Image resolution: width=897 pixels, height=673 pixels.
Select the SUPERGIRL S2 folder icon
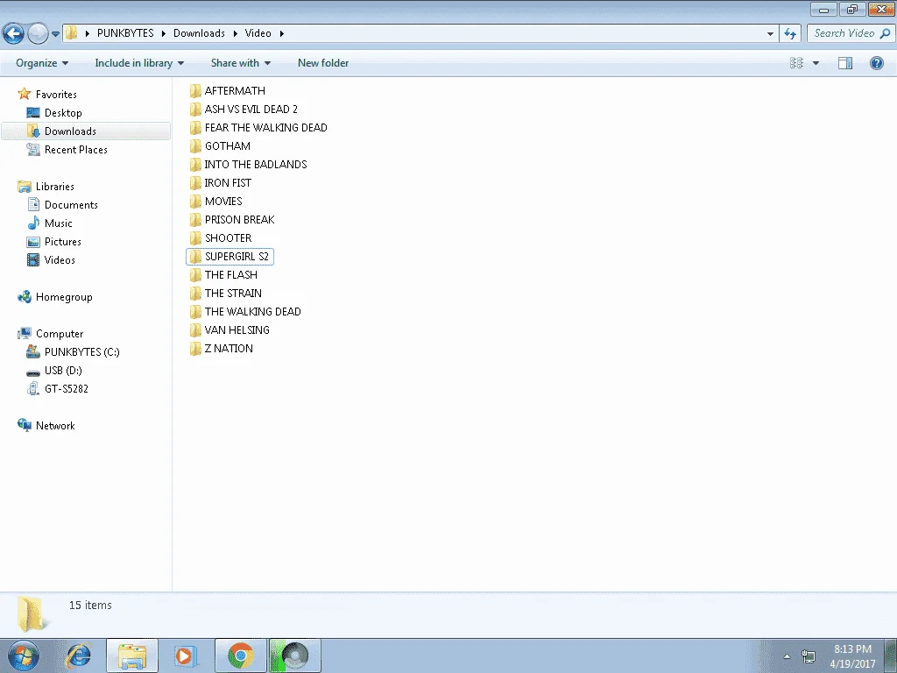pyautogui.click(x=195, y=257)
